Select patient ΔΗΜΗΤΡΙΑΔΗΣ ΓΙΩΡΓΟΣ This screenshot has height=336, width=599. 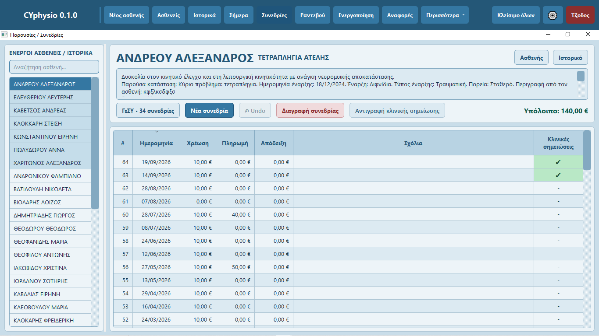coord(50,215)
